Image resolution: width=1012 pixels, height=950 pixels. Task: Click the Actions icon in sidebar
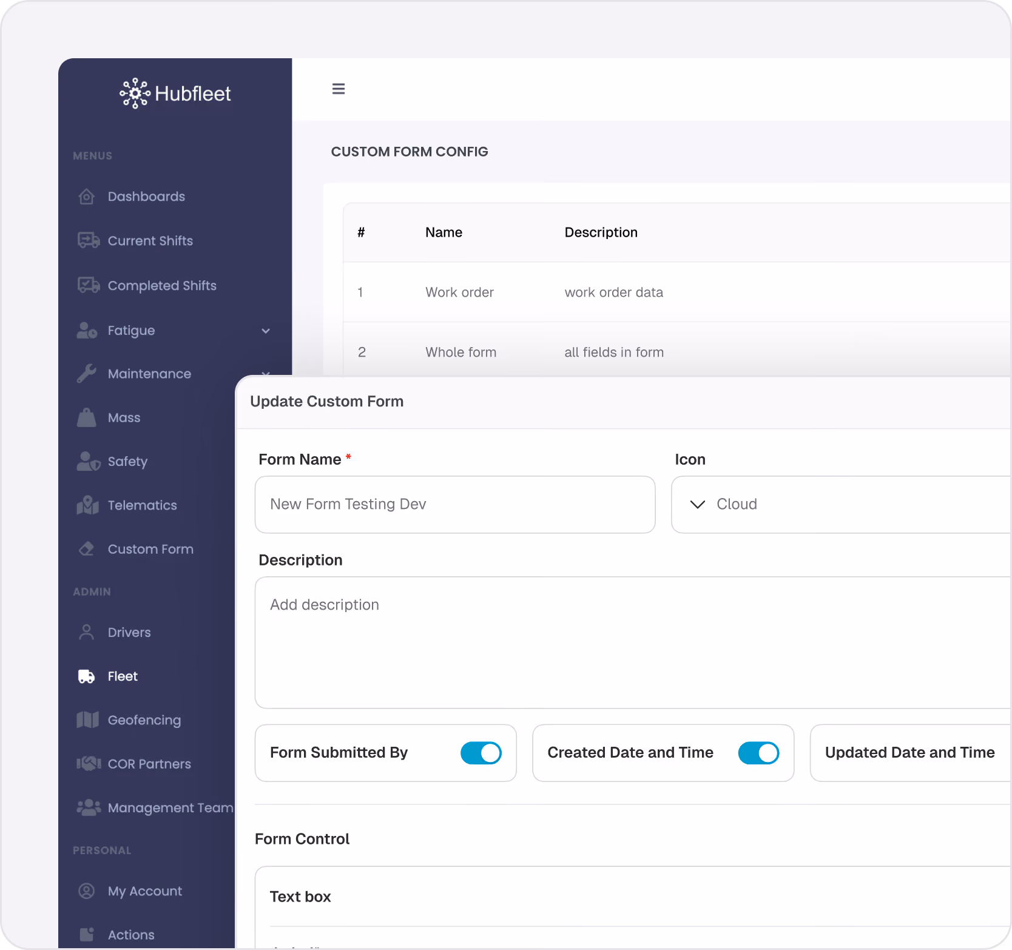87,934
